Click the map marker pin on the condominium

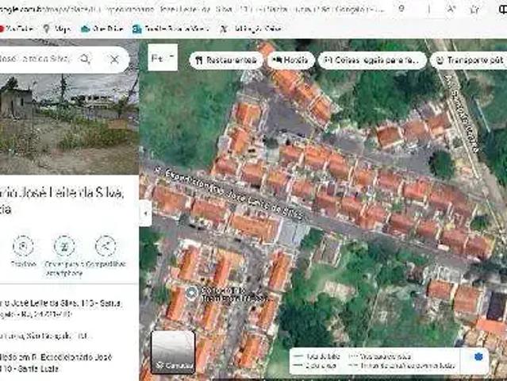pos(191,293)
